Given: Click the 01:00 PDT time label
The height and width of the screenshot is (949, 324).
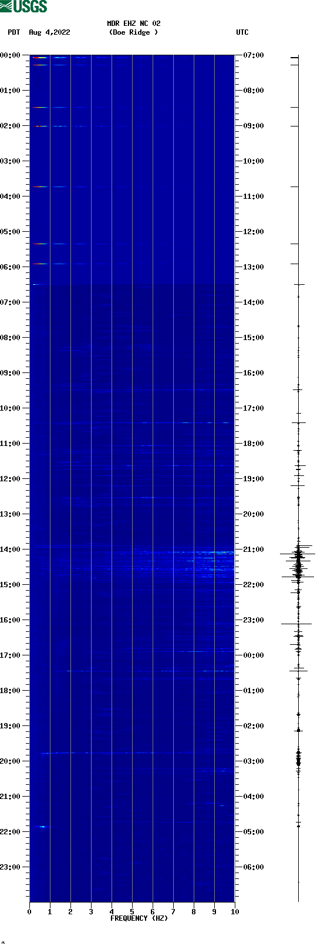Looking at the screenshot, I should [x=10, y=91].
